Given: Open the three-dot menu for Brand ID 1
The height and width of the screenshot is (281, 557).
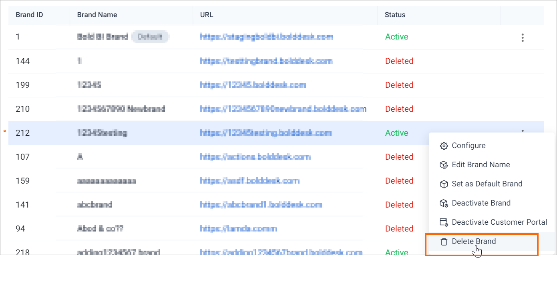Looking at the screenshot, I should 523,38.
